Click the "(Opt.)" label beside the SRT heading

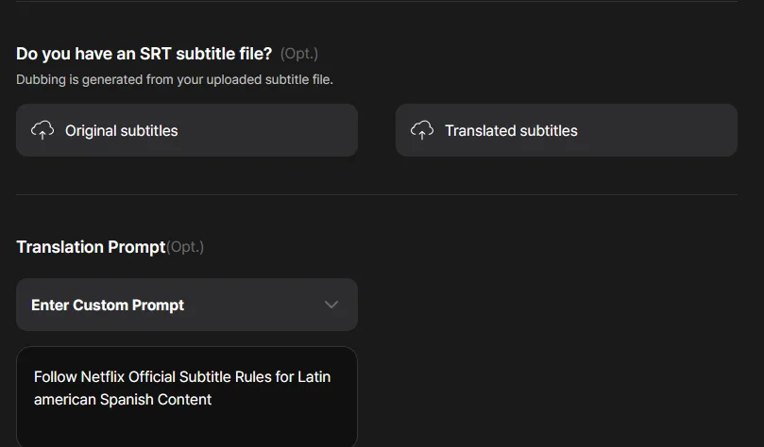[x=299, y=54]
